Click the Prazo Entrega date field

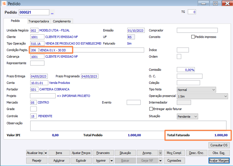(39, 76)
